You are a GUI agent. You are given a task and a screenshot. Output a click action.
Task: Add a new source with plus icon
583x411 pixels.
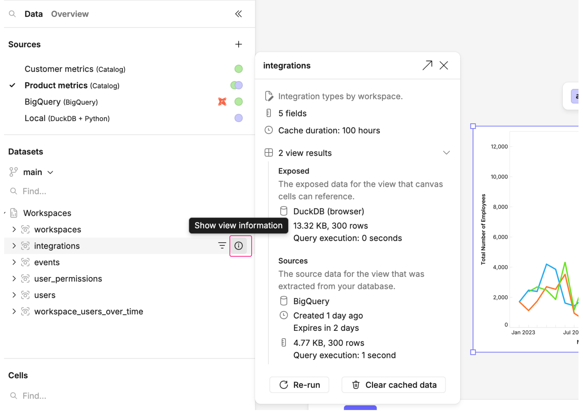pos(238,44)
